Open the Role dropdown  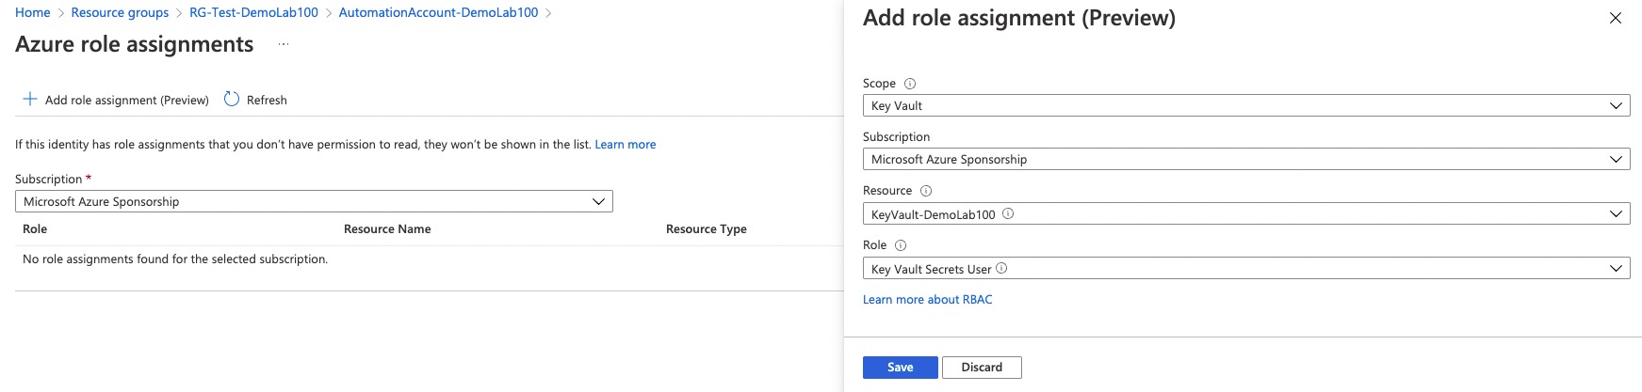[1245, 269]
